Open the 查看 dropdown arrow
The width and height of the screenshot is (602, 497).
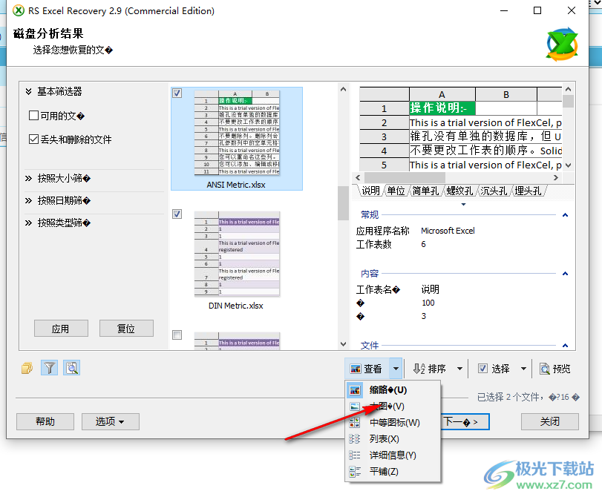click(396, 369)
